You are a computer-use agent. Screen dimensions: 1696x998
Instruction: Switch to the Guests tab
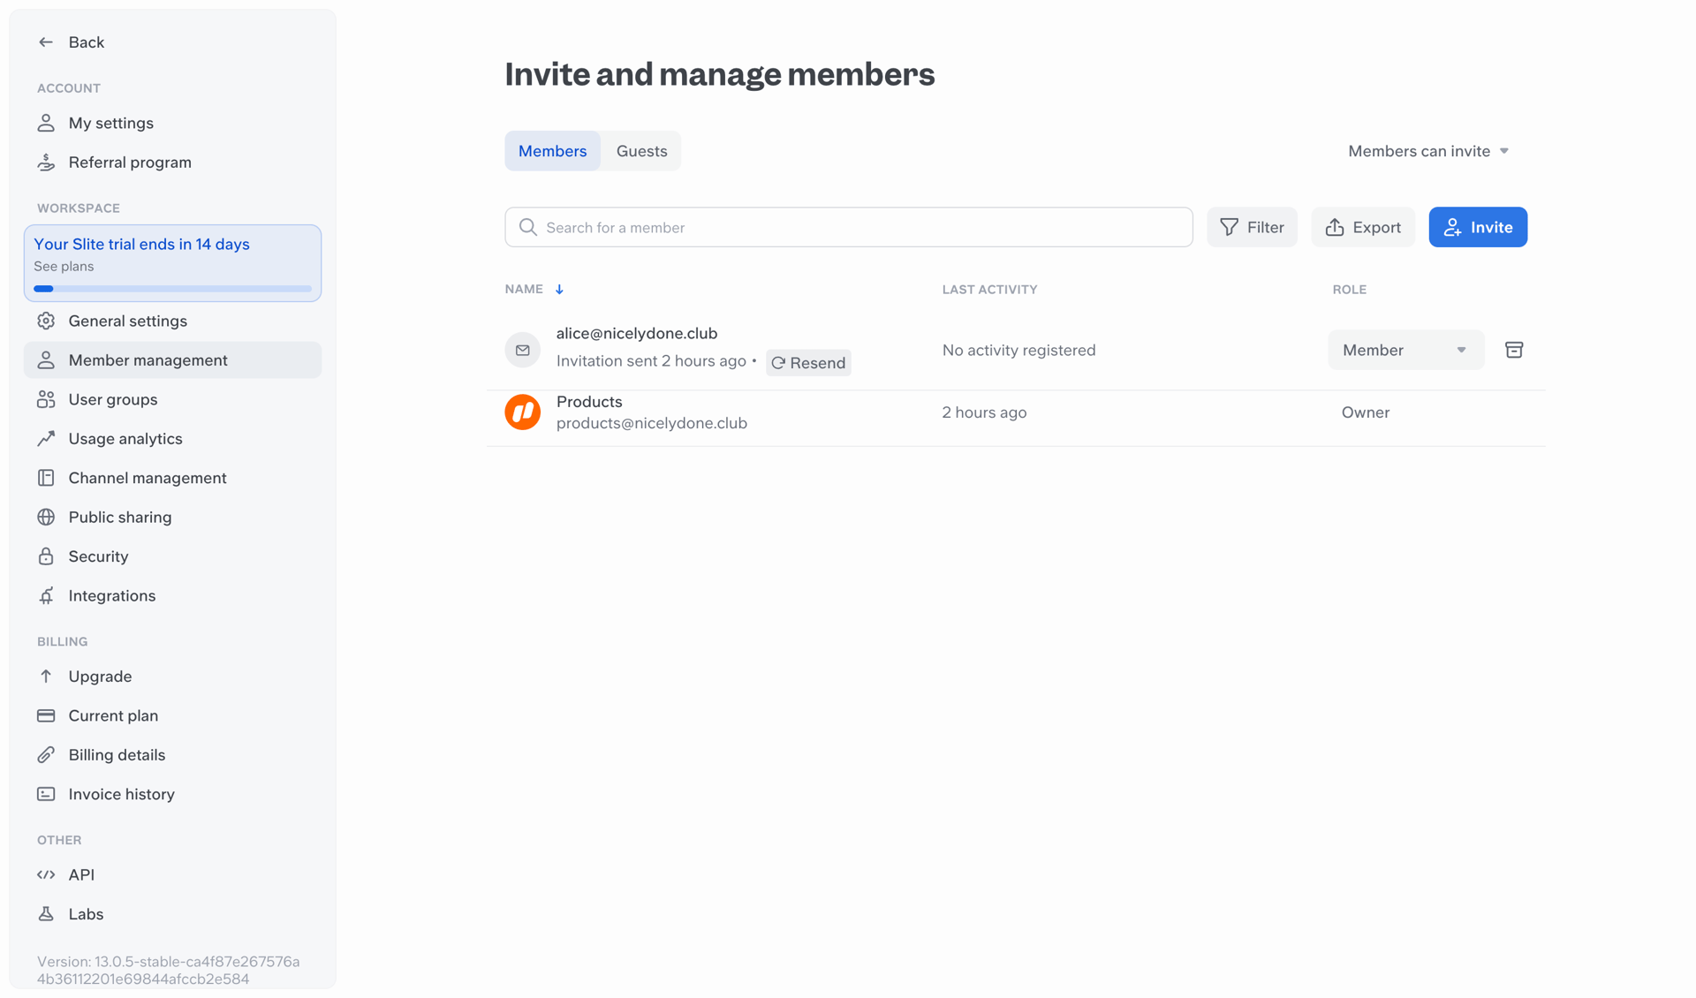coord(641,150)
